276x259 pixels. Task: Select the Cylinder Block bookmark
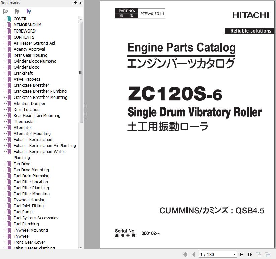coord(26,67)
